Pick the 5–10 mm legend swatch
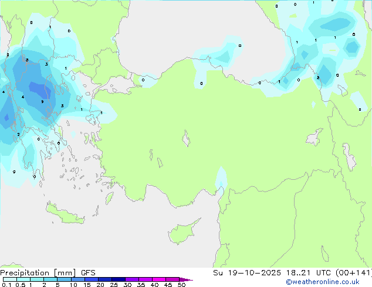The height and width of the screenshot is (287, 372). click(64, 279)
